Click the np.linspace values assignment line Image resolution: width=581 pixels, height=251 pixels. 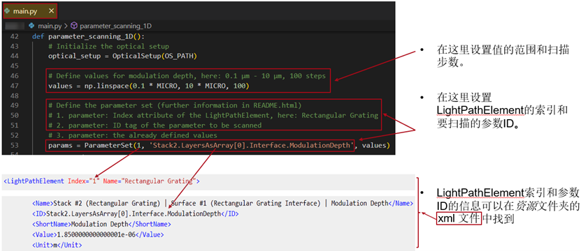(148, 86)
